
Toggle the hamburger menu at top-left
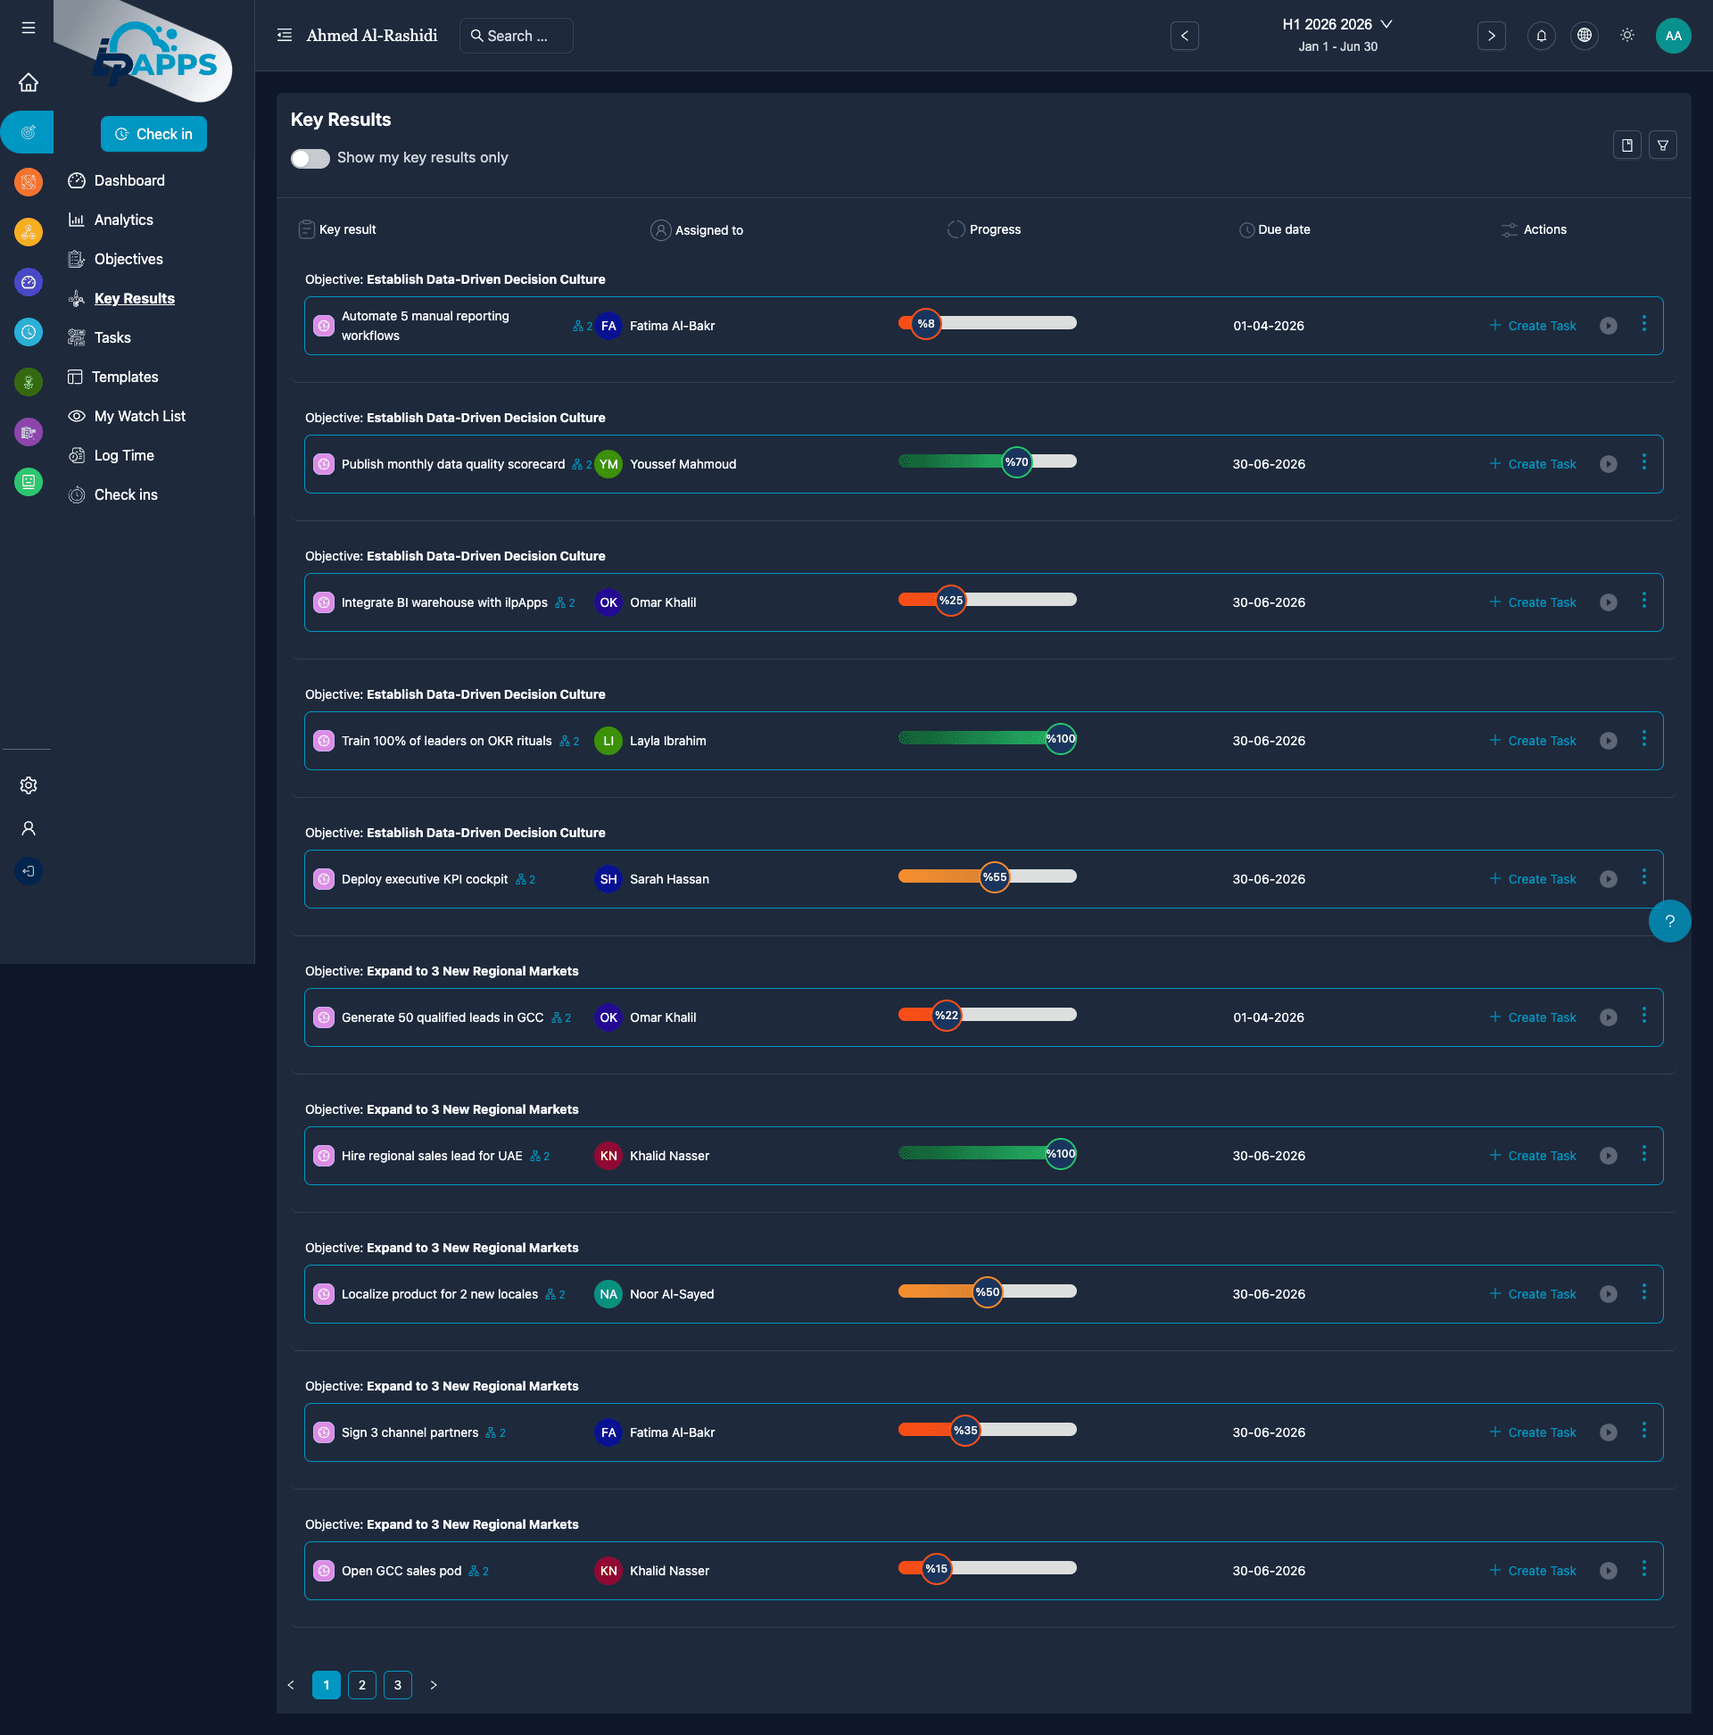click(x=29, y=28)
